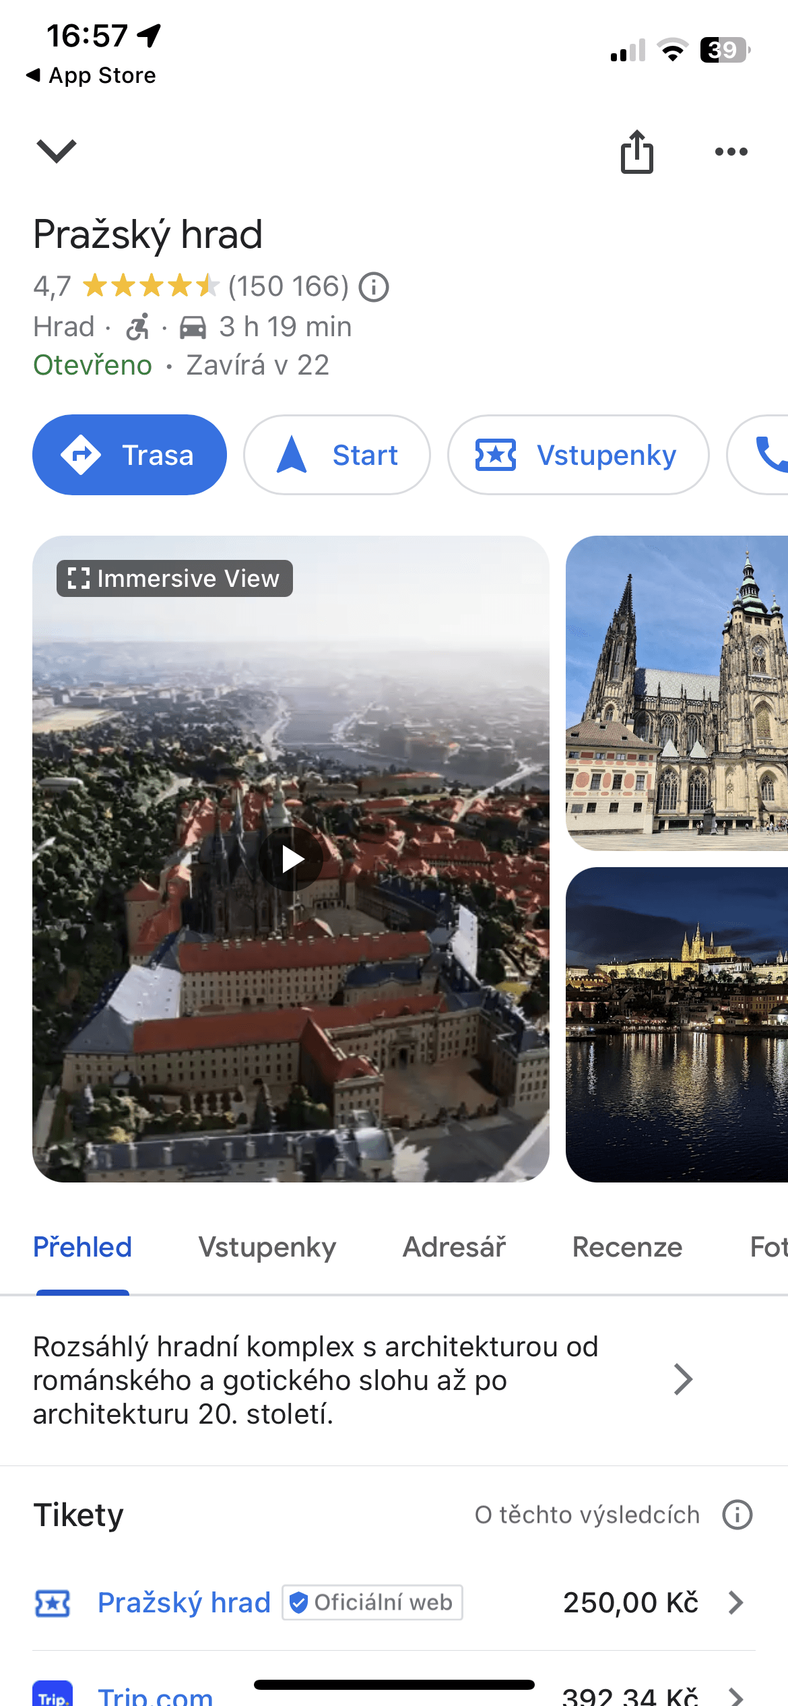Open 250,00 Kč ticket offer chevron
Screen dimensions: 788x1706
736,1603
